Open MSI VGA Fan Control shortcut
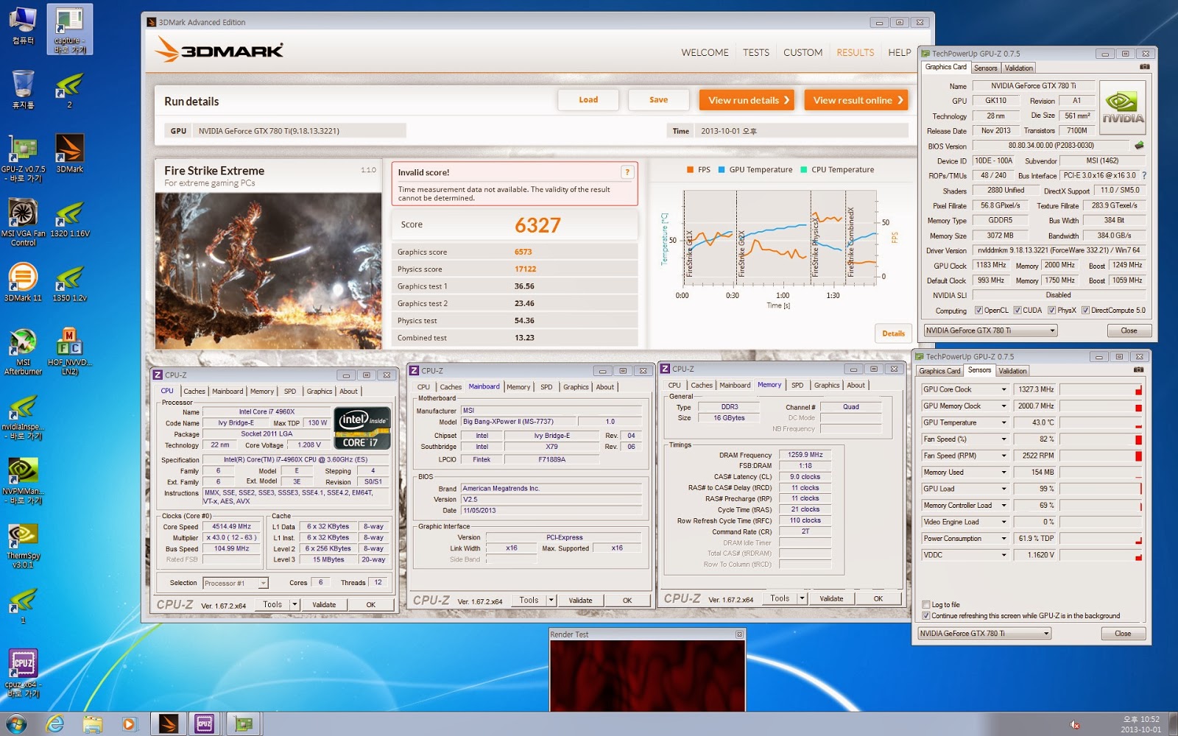 pyautogui.click(x=23, y=222)
